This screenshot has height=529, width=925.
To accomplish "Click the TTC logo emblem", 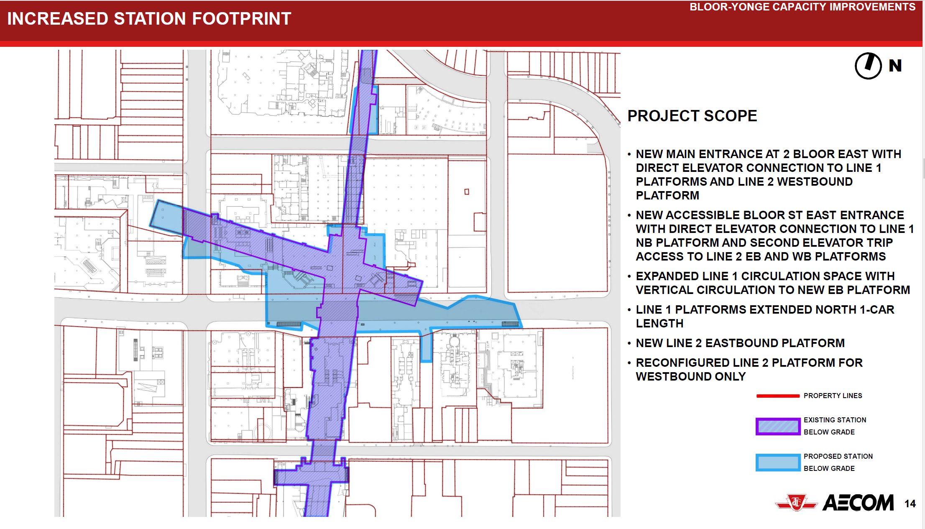I will pyautogui.click(x=796, y=503).
